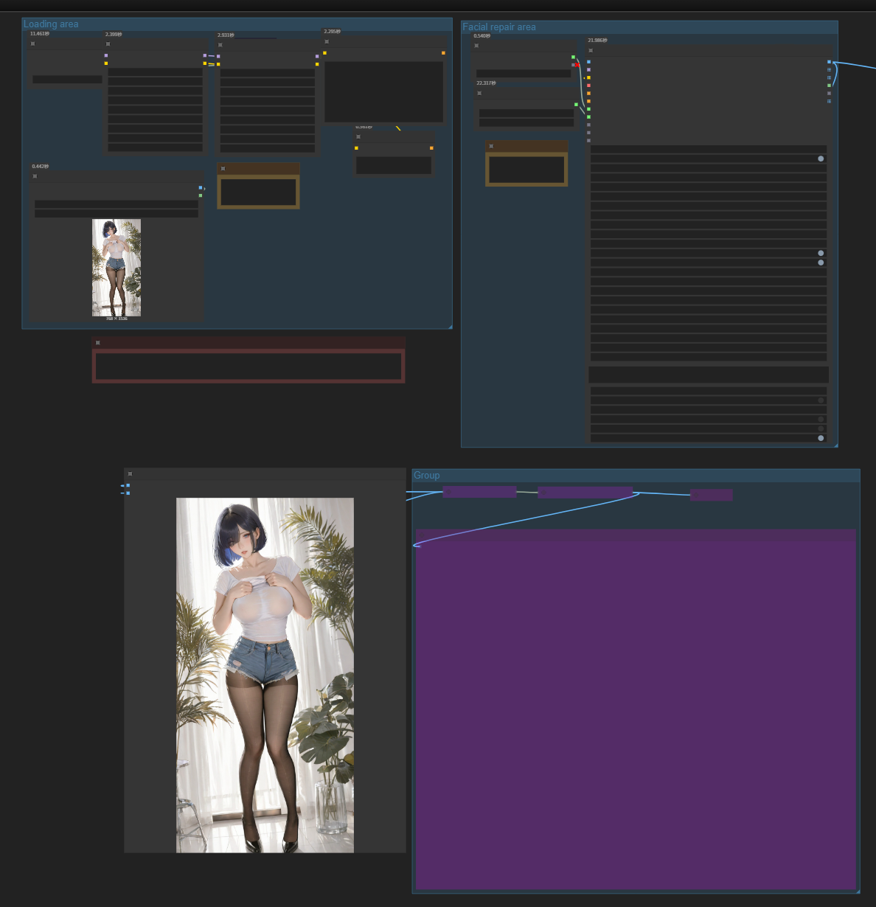Select the Loading area group title

coord(51,24)
